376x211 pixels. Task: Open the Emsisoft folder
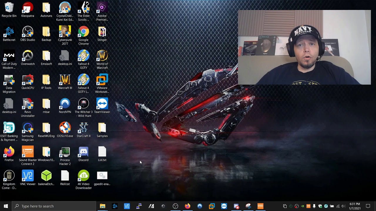click(46, 58)
